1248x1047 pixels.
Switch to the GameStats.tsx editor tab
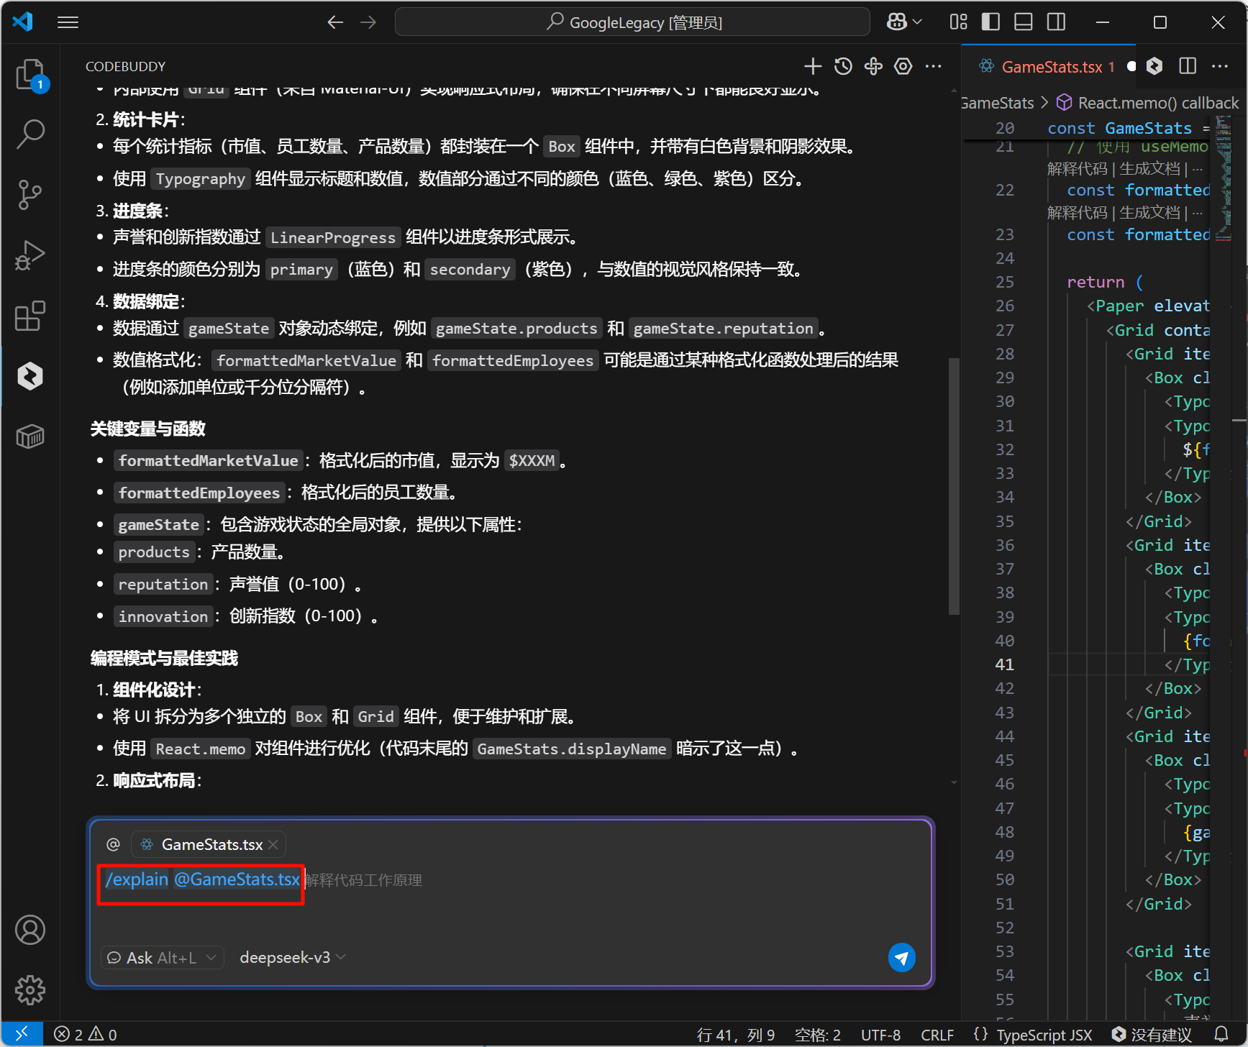coord(1051,67)
